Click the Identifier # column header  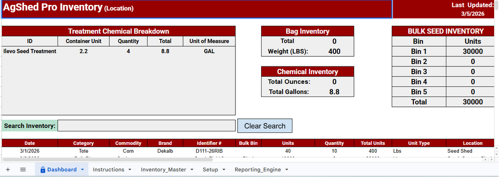pos(209,143)
